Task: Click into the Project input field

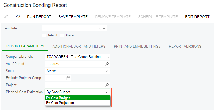Action: point(75,85)
